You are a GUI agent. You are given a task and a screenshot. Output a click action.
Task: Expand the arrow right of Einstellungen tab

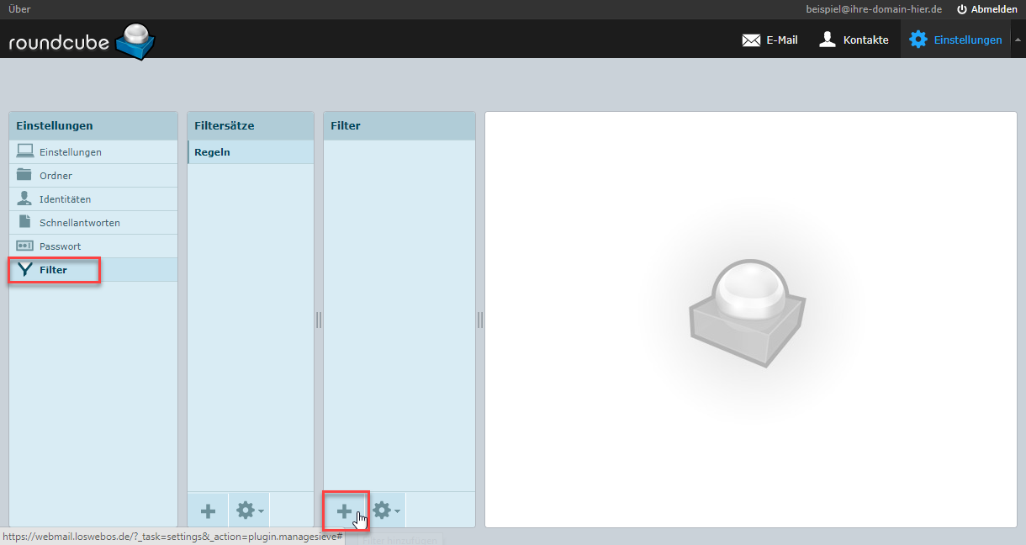(1018, 40)
